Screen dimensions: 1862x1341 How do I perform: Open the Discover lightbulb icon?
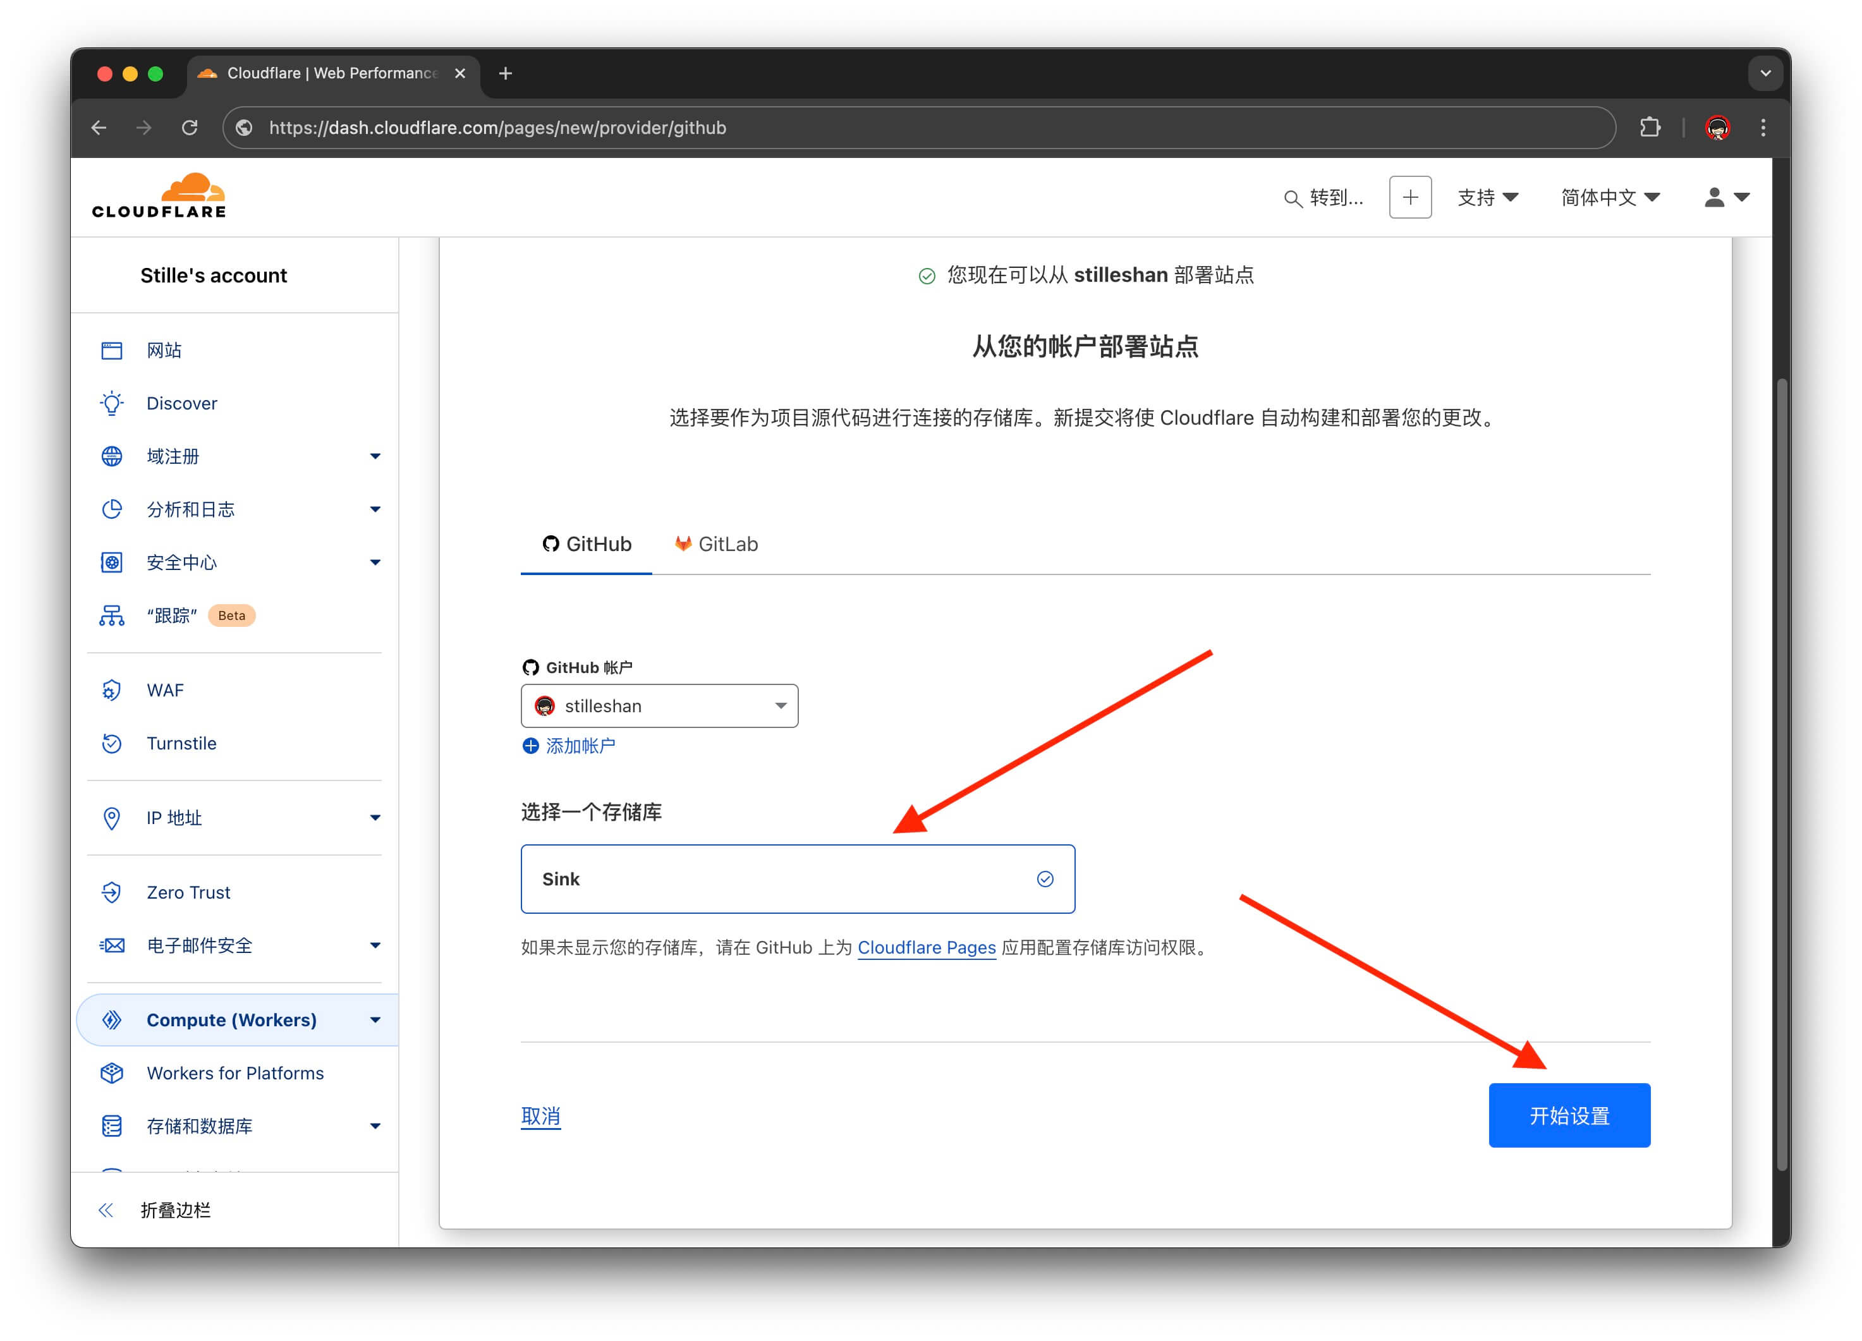click(x=112, y=403)
